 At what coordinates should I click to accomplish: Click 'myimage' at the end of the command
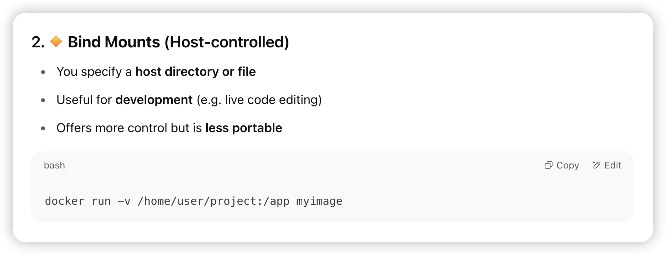319,202
